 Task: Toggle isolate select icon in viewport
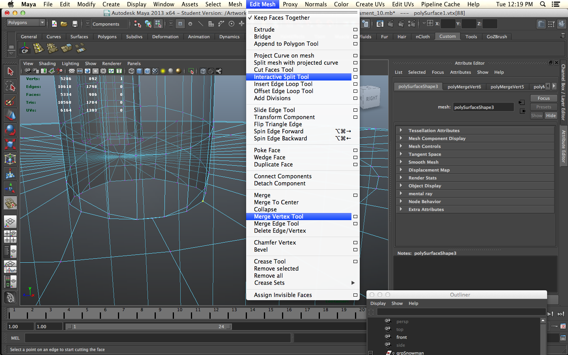191,71
